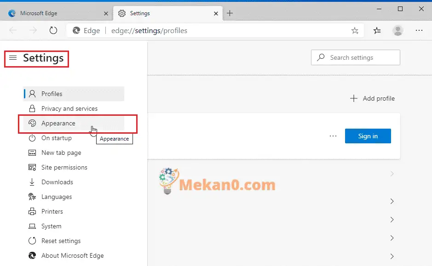Click the Sign in button
Viewport: 432px width, 266px height.
point(368,136)
